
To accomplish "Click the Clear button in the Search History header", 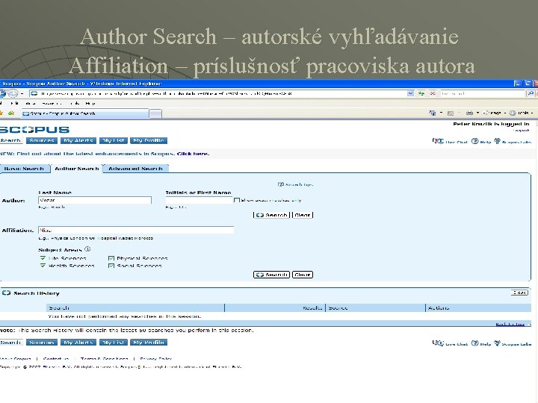I will click(519, 293).
